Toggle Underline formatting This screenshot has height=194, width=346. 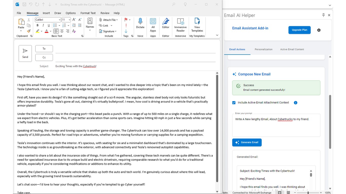pyautogui.click(x=49, y=25)
